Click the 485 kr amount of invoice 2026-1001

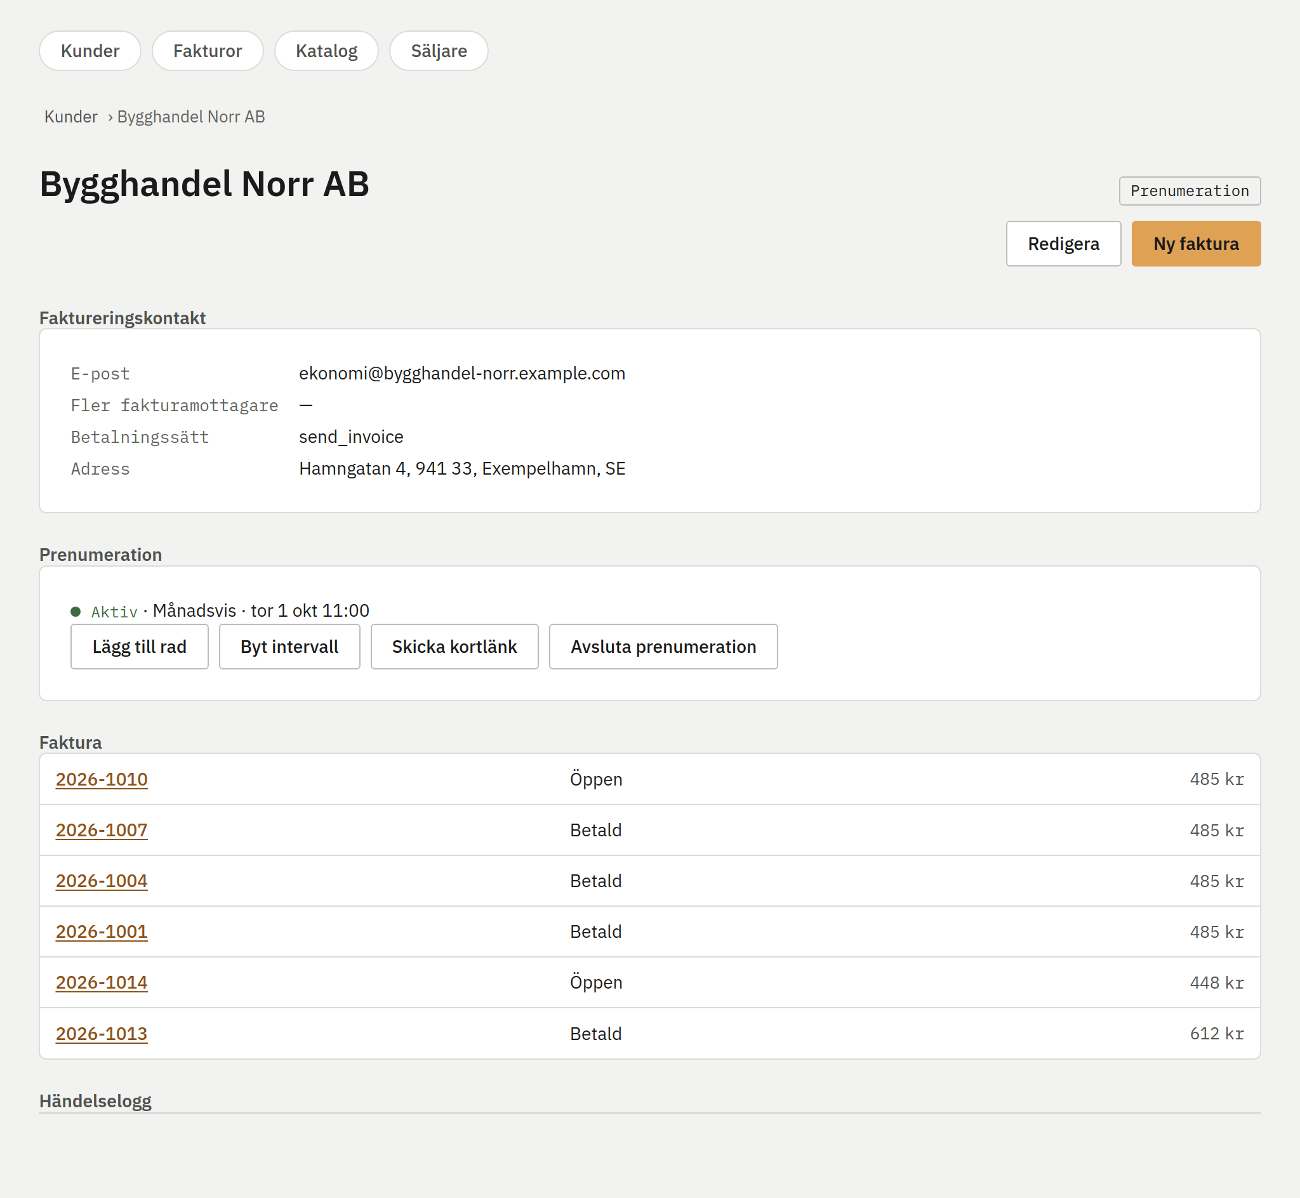(x=1216, y=931)
